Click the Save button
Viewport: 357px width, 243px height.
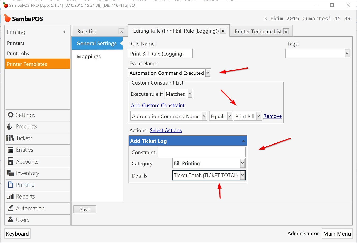click(x=85, y=209)
